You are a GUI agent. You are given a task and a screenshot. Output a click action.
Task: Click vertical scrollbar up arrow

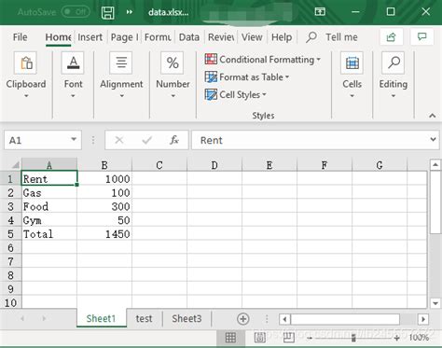click(435, 164)
